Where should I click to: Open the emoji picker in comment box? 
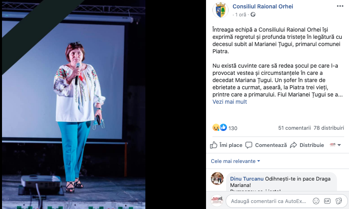pyautogui.click(x=316, y=201)
